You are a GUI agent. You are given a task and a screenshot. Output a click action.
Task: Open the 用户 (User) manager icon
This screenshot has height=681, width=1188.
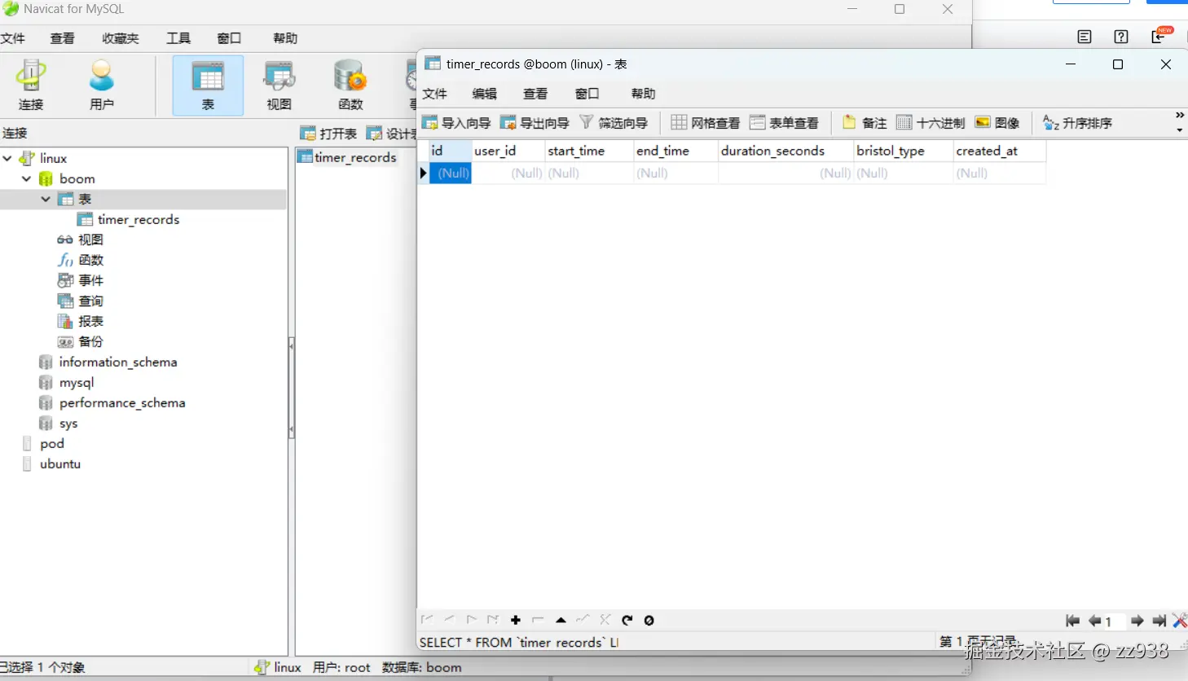102,85
